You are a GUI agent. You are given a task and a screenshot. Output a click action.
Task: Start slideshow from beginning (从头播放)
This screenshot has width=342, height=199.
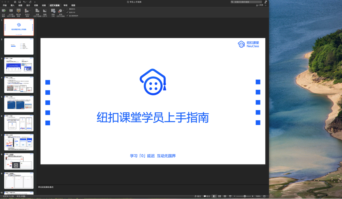tap(3, 13)
